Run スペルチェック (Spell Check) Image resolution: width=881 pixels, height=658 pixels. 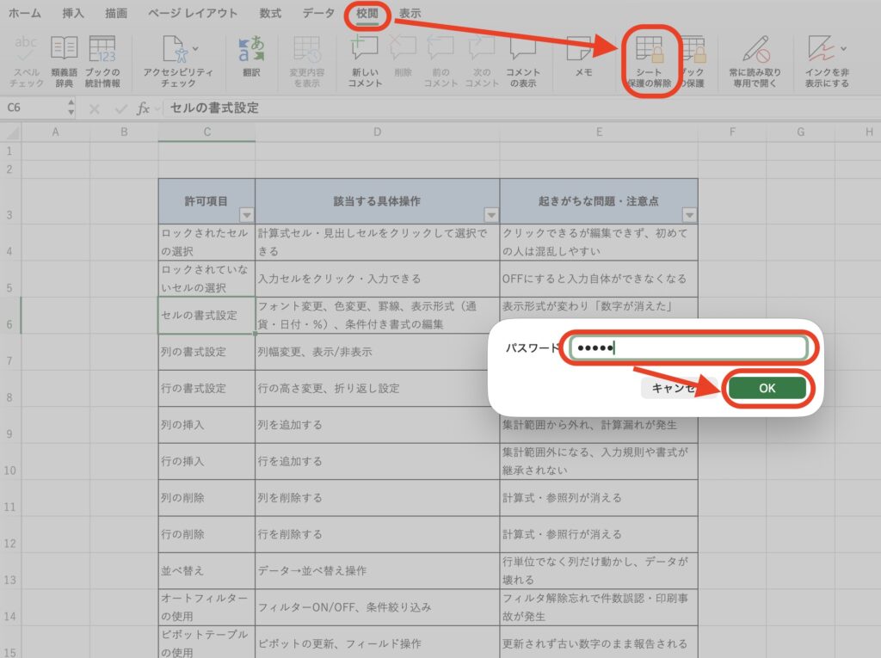[26, 60]
